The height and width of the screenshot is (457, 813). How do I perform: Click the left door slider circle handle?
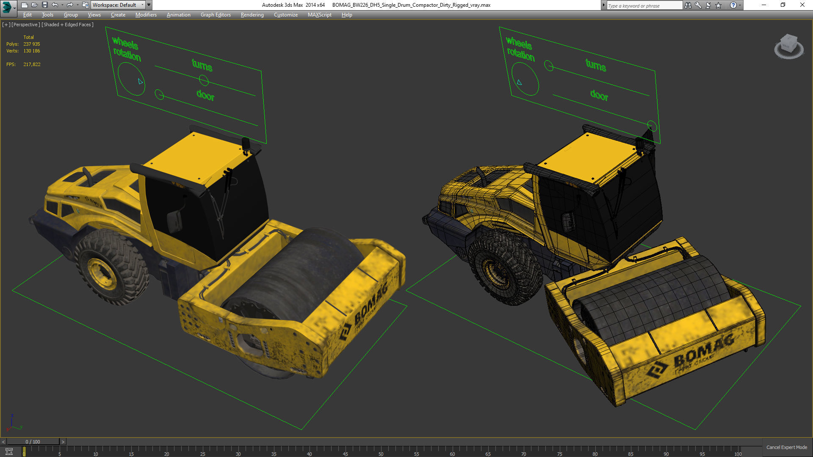click(x=159, y=94)
